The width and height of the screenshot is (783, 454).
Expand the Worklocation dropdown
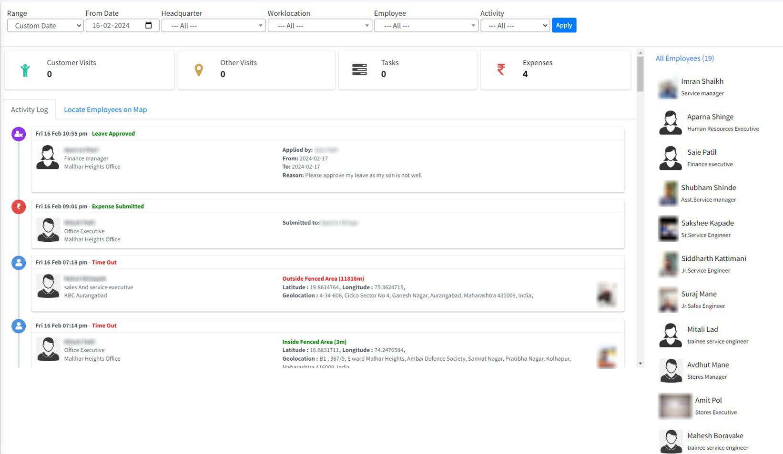coord(320,26)
